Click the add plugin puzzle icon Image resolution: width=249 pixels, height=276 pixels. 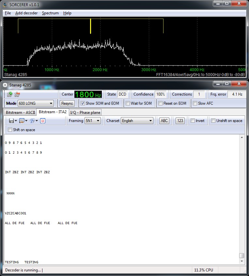click(10, 94)
